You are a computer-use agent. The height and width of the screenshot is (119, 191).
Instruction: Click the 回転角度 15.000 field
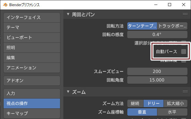157,80
